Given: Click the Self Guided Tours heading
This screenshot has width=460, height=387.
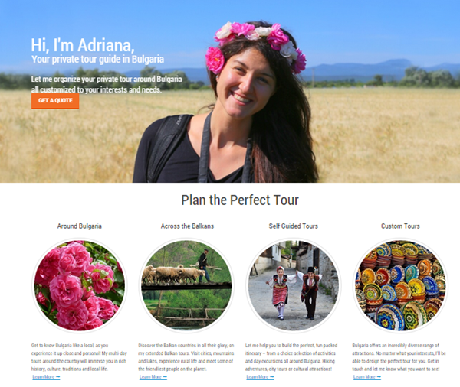Looking at the screenshot, I should pyautogui.click(x=294, y=226).
